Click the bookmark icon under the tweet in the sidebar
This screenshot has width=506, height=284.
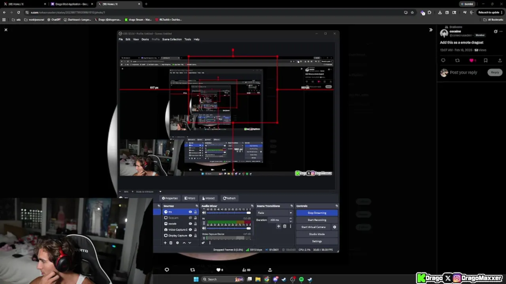(485, 60)
